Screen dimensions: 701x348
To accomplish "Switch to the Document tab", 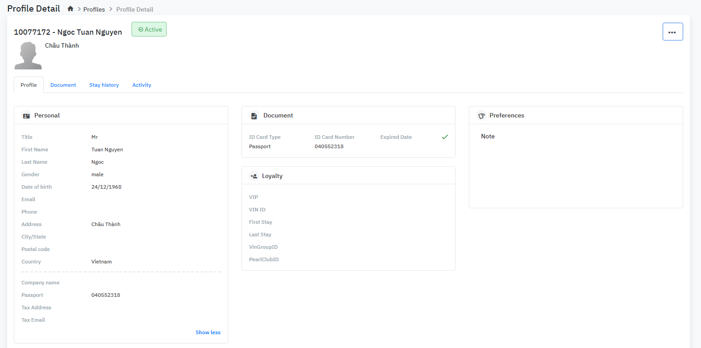I will [63, 85].
